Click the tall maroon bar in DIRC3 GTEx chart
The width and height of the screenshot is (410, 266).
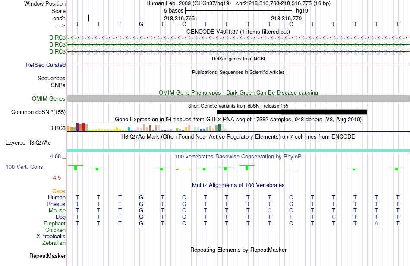coord(77,127)
